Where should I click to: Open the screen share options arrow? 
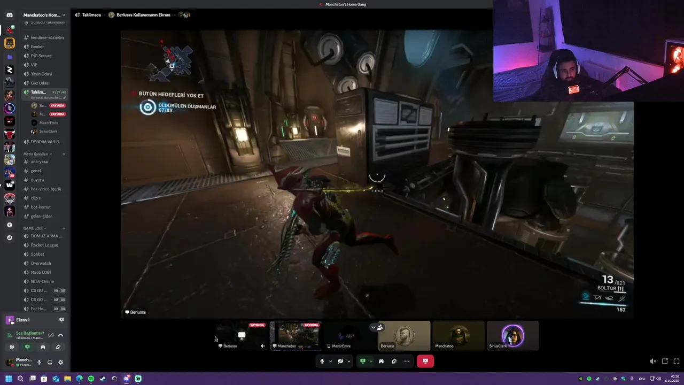pos(371,361)
